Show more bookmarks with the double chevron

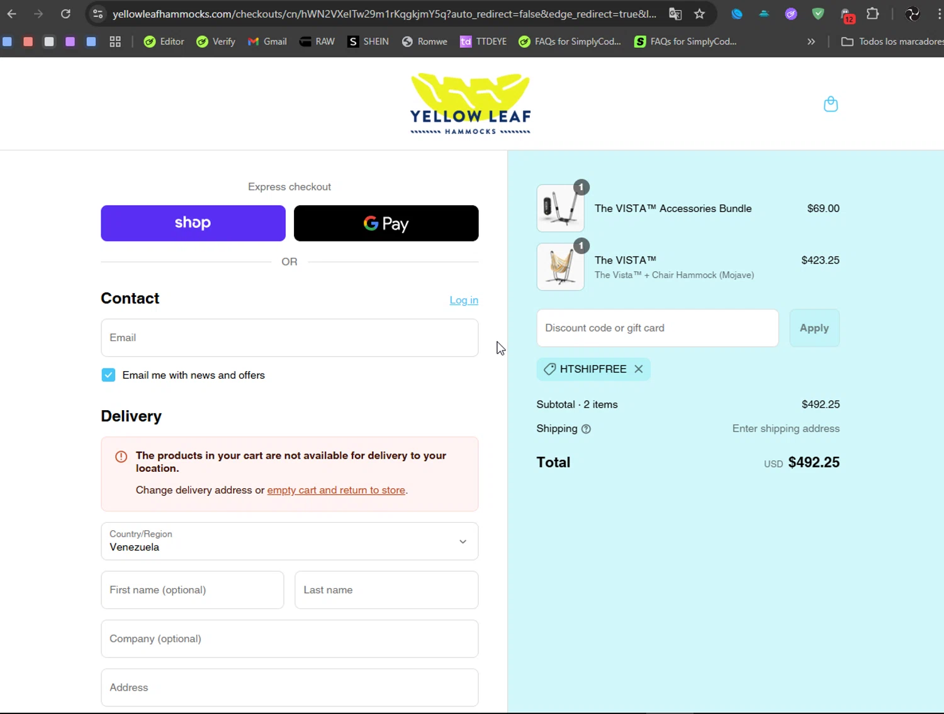click(x=811, y=42)
